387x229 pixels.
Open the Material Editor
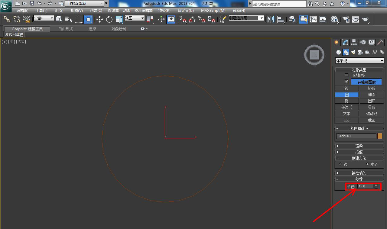click(334, 19)
